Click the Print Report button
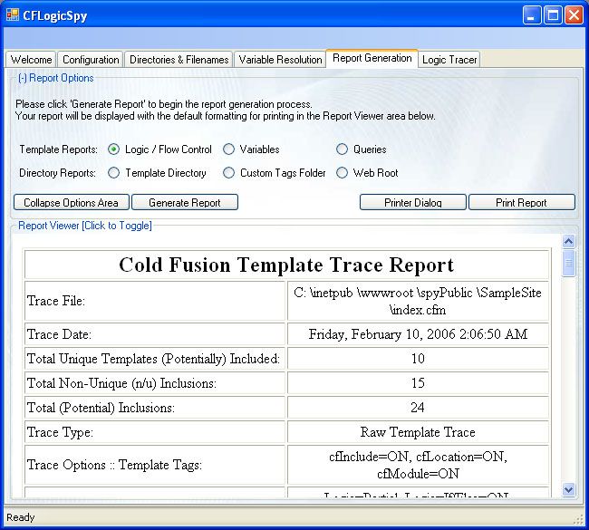Screen dimensions: 589x530 522,202
